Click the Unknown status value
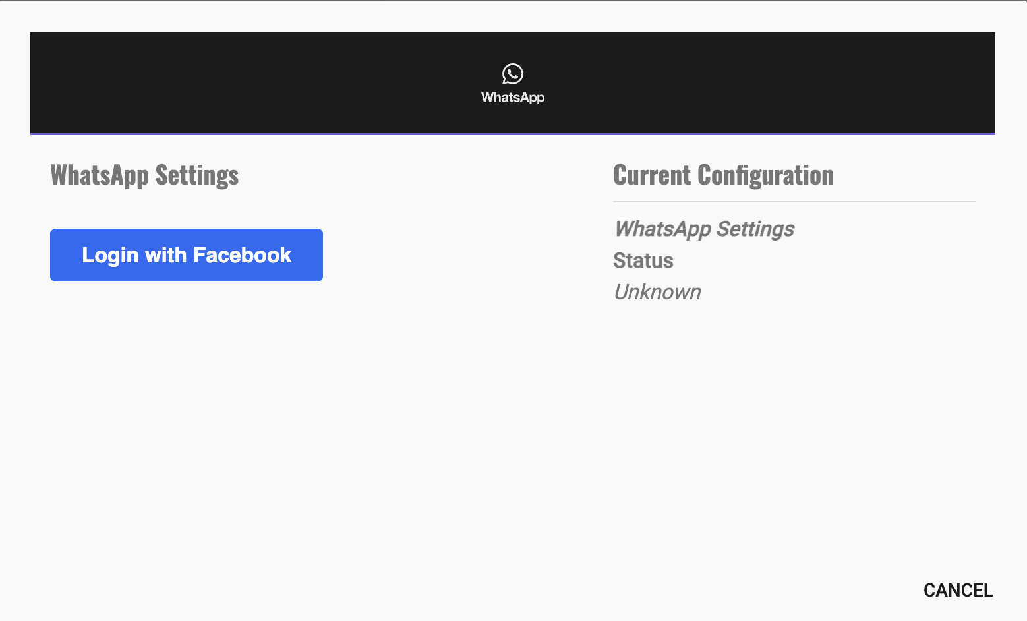The width and height of the screenshot is (1027, 621). [x=657, y=292]
